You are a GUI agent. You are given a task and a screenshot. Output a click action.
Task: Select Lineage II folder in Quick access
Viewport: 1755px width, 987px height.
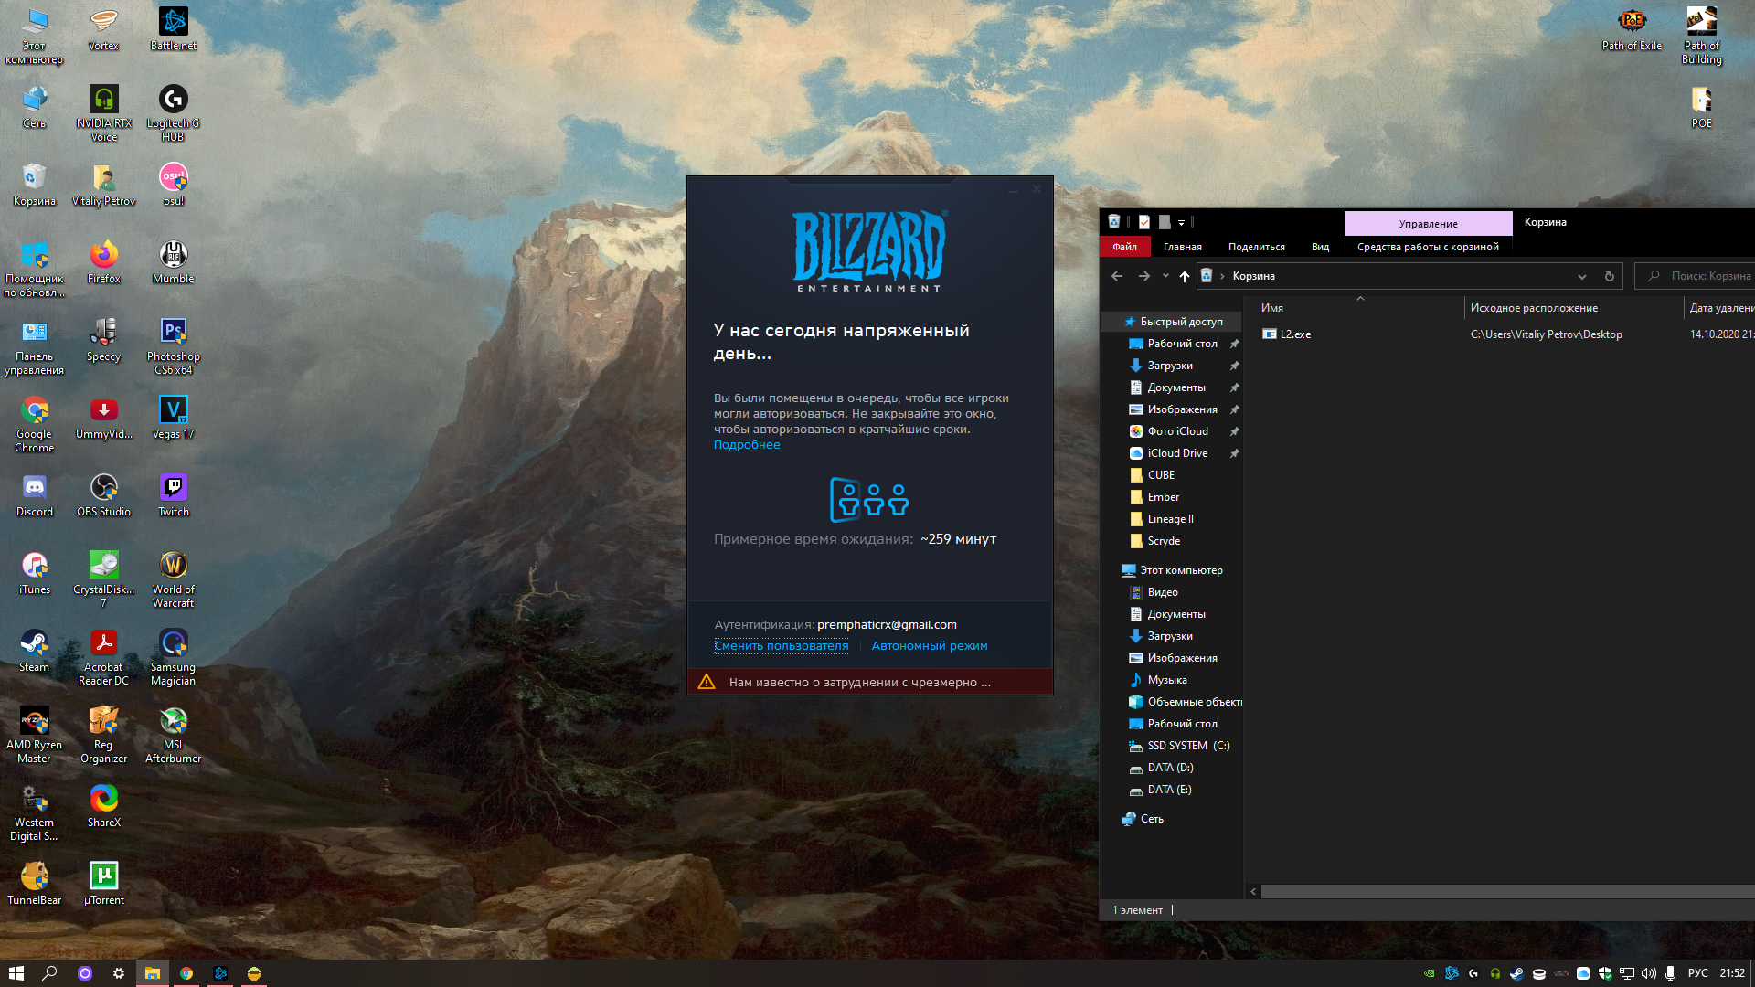[1170, 519]
